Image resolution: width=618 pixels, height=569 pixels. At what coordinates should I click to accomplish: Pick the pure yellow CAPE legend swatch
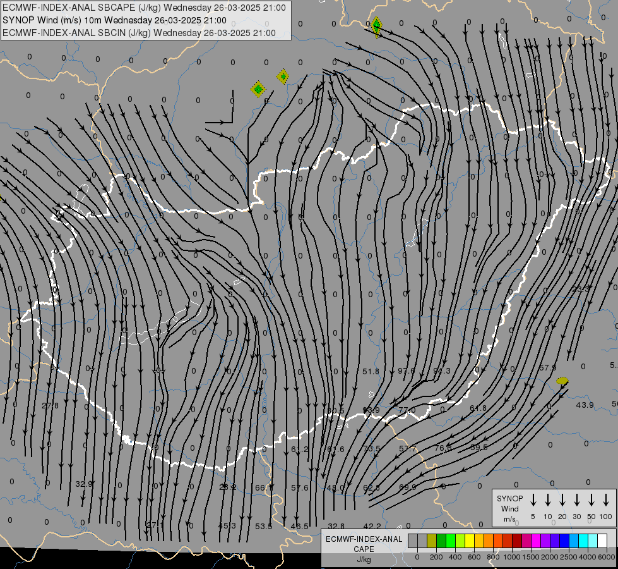[x=470, y=541]
